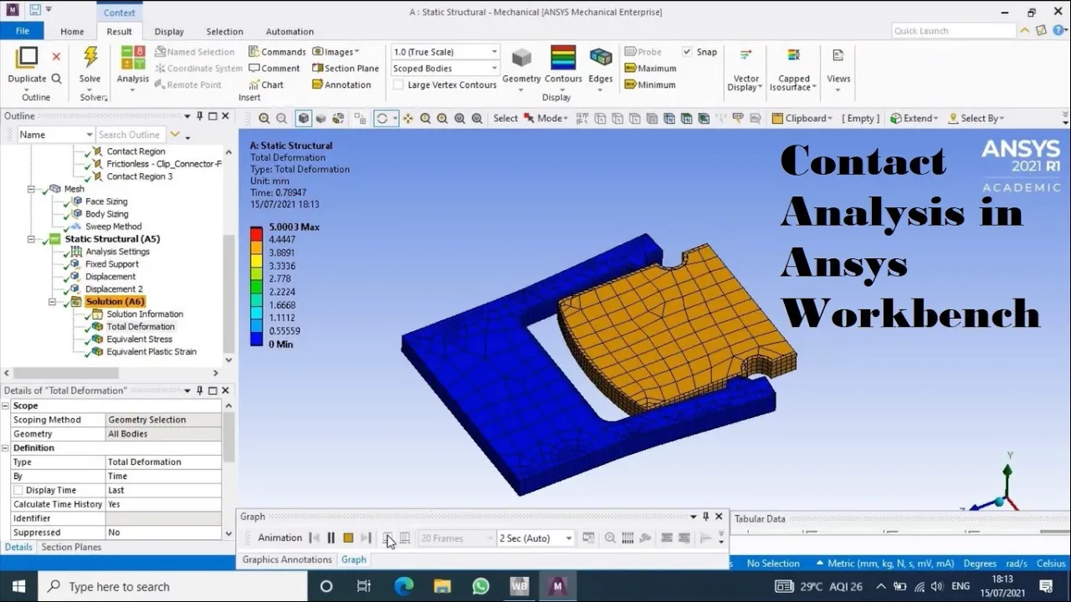Switch to the Section Planes tab

tap(71, 547)
